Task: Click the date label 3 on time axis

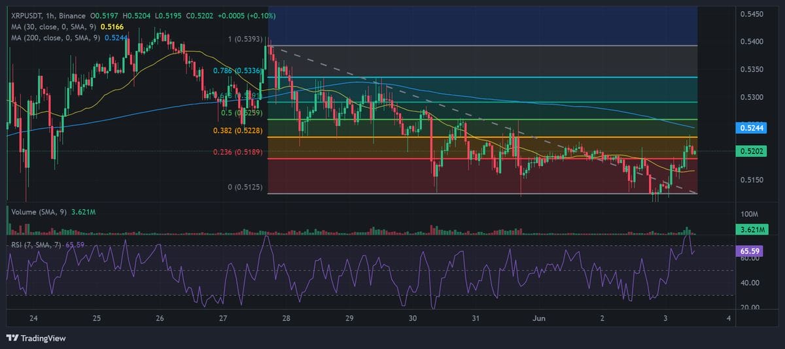Action: pos(665,318)
